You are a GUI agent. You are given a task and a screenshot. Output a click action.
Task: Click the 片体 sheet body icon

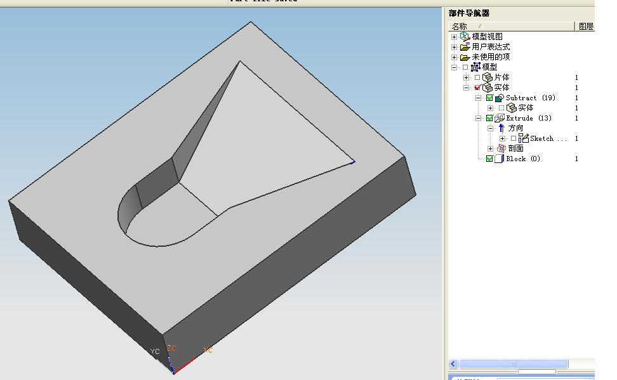[x=487, y=77]
